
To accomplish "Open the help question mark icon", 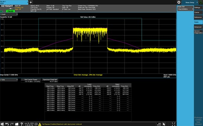I will click(22, 124).
